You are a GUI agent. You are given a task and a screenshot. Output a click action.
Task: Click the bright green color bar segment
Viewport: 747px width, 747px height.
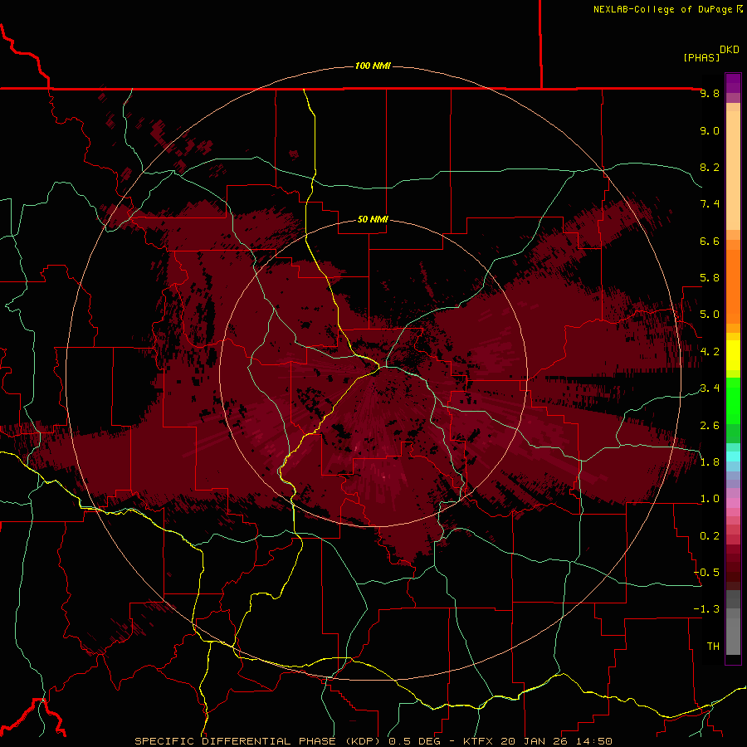tap(733, 400)
